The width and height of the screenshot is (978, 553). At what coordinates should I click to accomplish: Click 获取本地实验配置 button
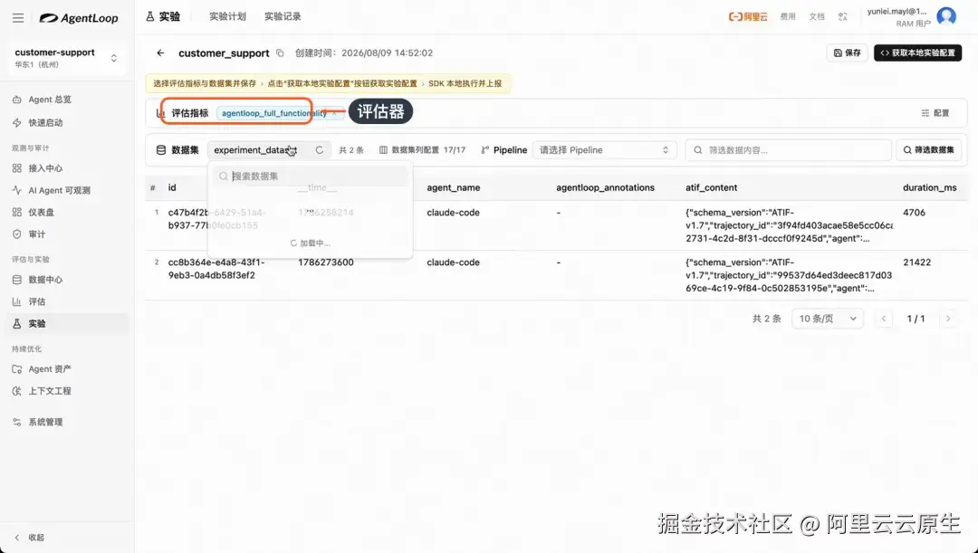click(917, 53)
